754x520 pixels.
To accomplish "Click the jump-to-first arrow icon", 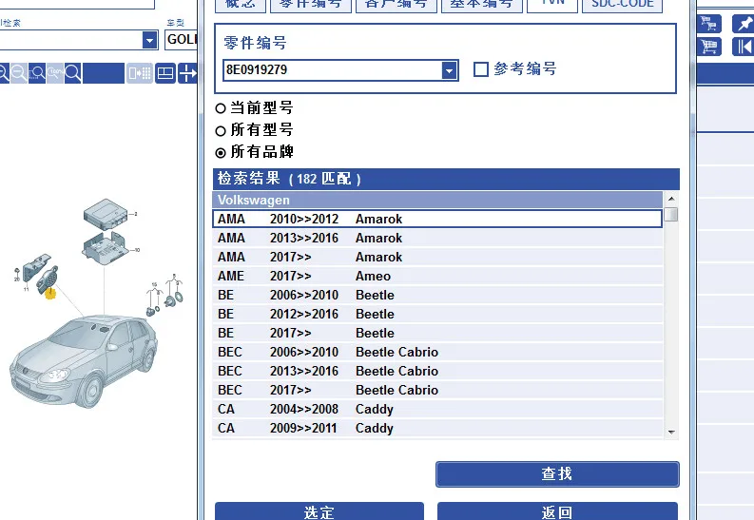I will tap(744, 47).
